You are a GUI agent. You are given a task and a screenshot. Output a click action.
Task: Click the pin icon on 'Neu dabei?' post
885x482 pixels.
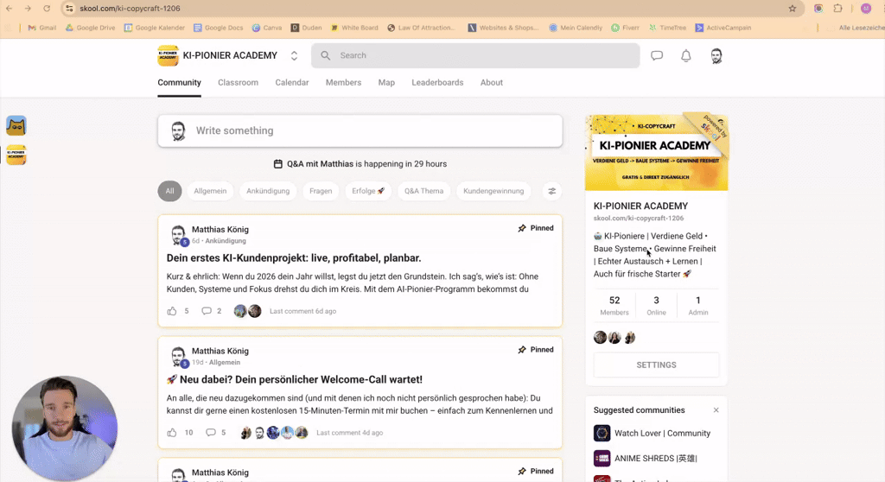pos(522,350)
